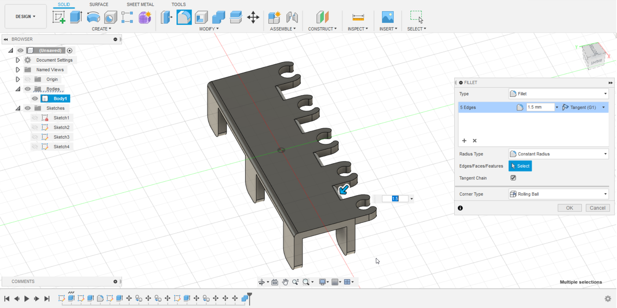Activate the Move/Copy tool icon
The height and width of the screenshot is (308, 617).
coord(253,17)
